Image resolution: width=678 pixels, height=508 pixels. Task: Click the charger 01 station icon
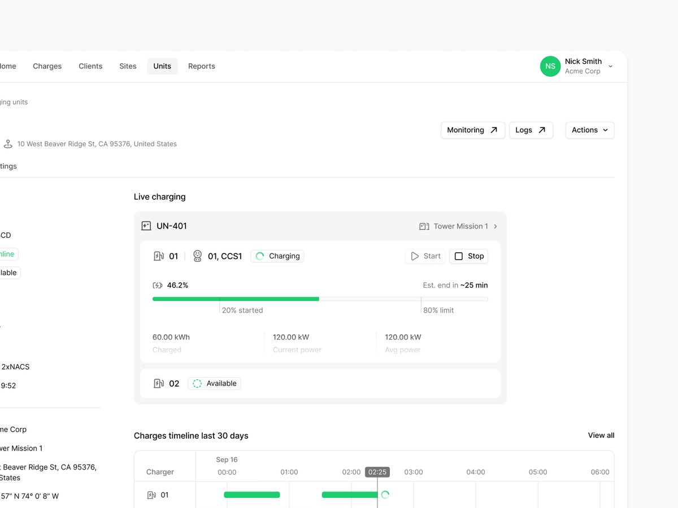pos(159,256)
